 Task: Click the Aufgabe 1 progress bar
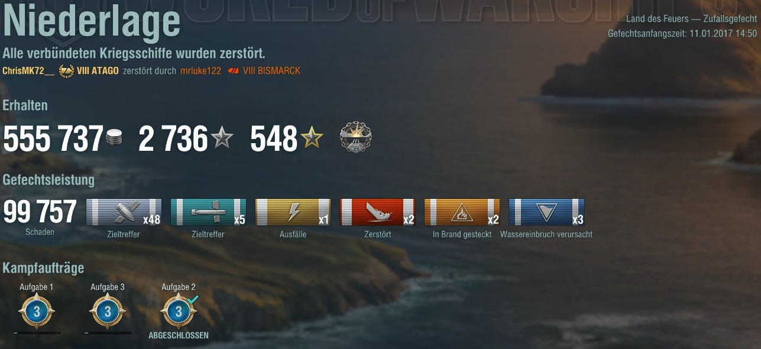[x=37, y=333]
